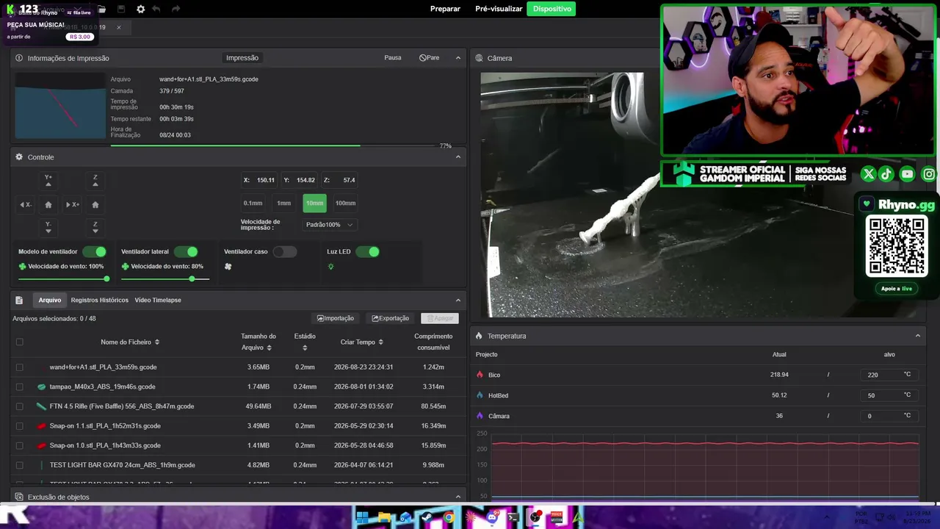Sort files by Nome do Ficheiro
This screenshot has height=529, width=940.
[x=130, y=342]
